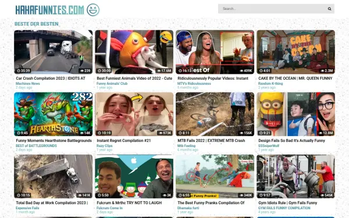349x218 pixels.
Task: Click title 'Ridiculousnessly Popular Videos: Instant'
Action: pos(213,78)
